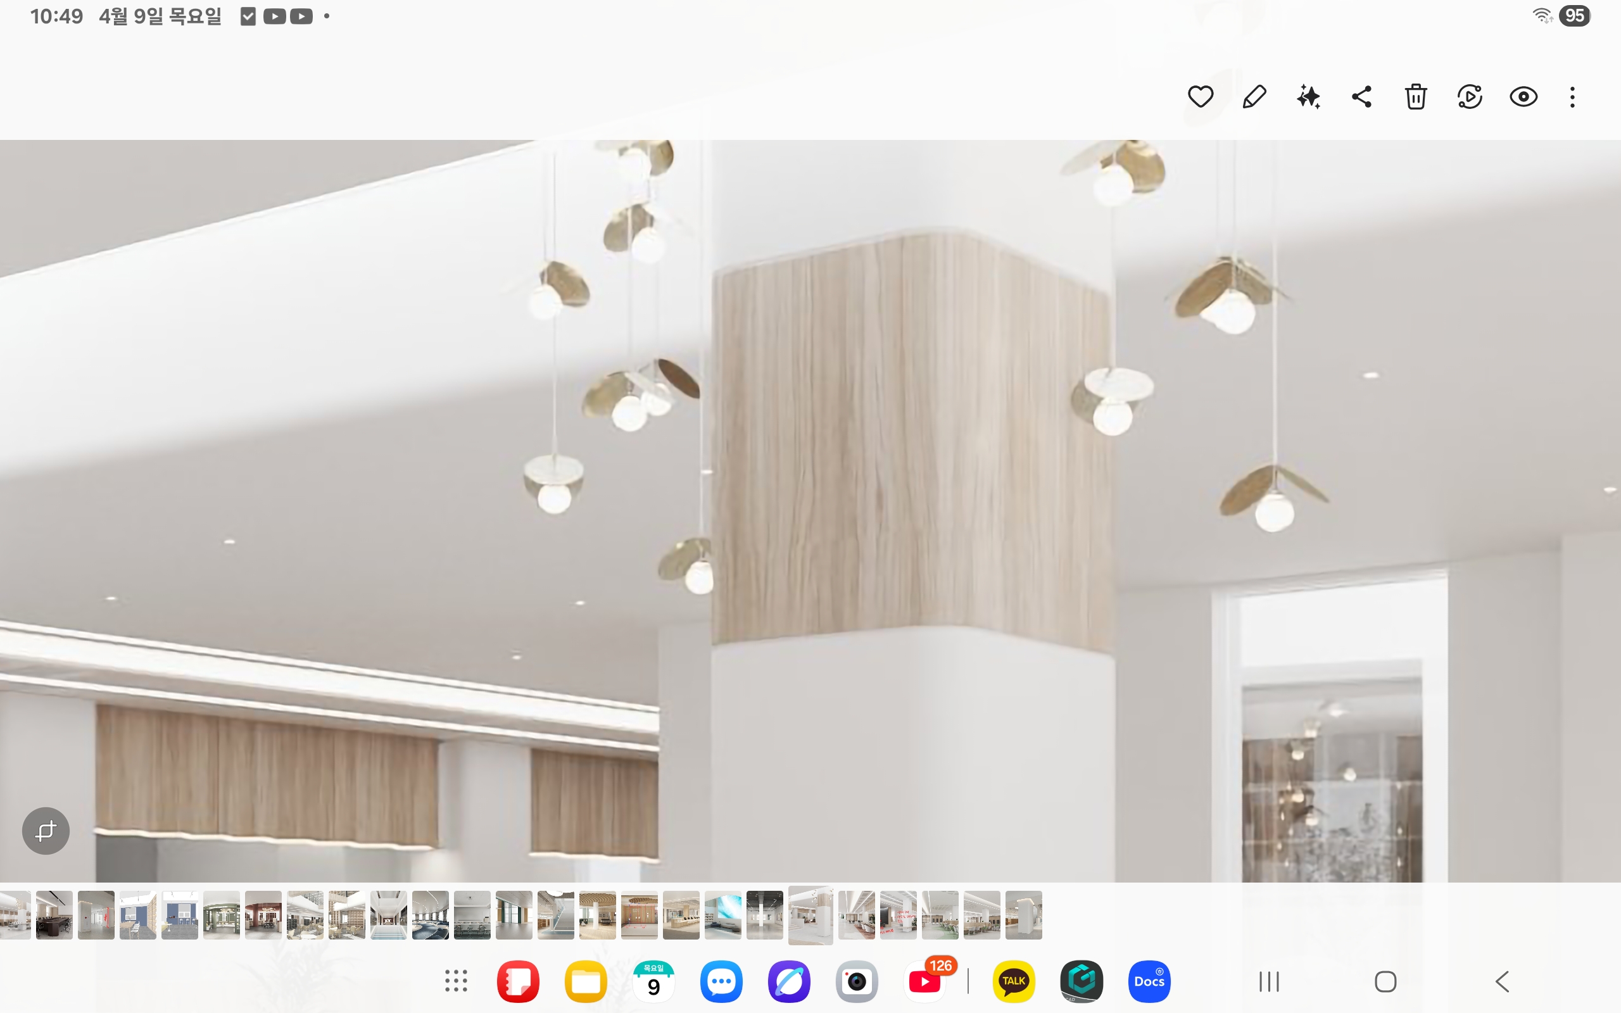Launch YouTube with 126 badge
Viewport: 1621px width, 1013px height.
pyautogui.click(x=925, y=981)
